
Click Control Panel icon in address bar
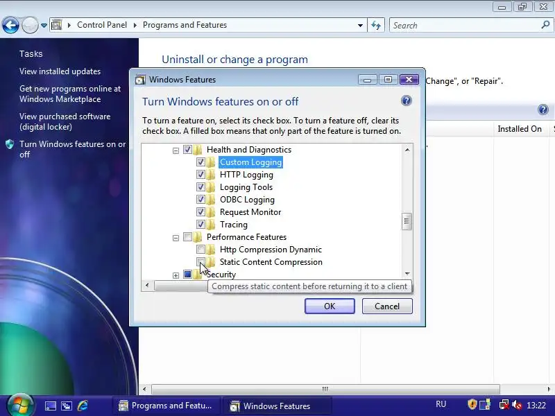coord(57,25)
